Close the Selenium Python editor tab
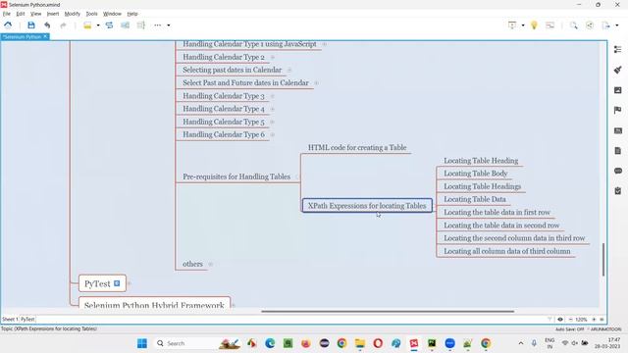 click(45, 36)
